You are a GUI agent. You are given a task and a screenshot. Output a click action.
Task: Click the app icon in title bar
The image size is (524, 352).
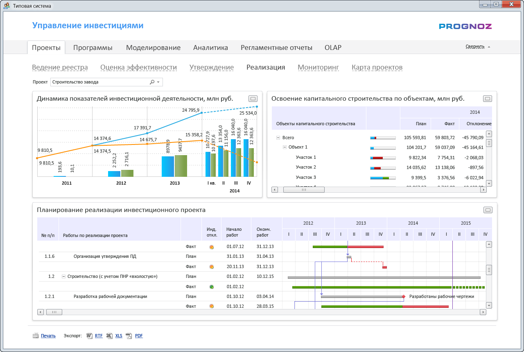coord(7,6)
